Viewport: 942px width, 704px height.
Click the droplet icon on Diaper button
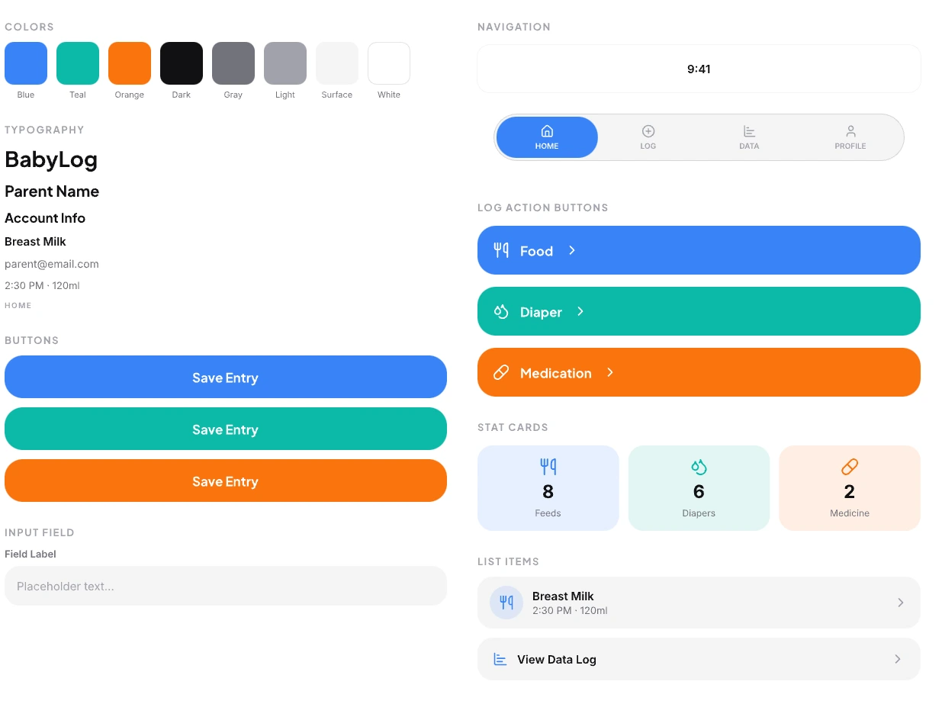point(501,311)
